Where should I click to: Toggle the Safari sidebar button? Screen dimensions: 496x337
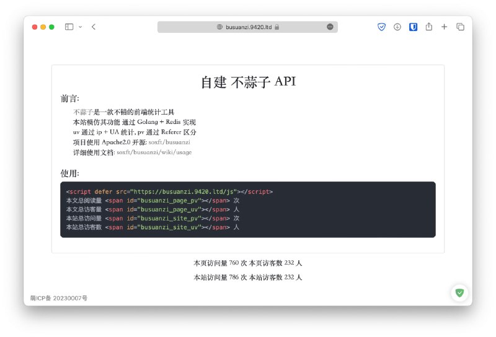click(69, 27)
